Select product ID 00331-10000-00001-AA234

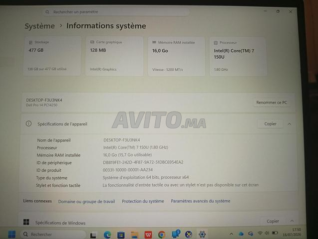(x=128, y=170)
